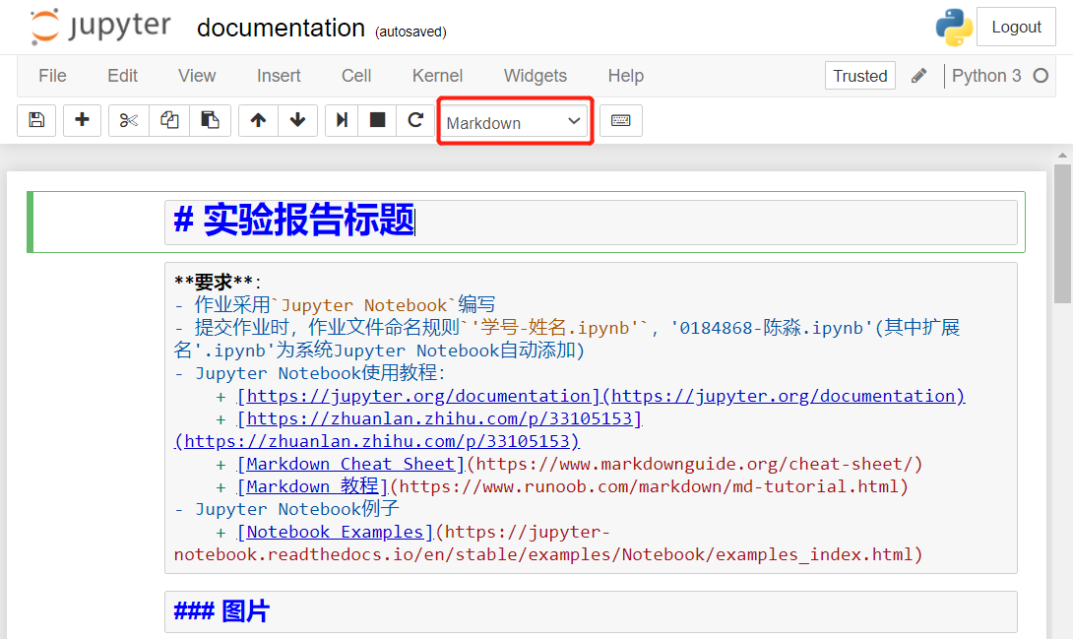Paste cells below
Screen dimensions: 1073x639
tap(210, 120)
